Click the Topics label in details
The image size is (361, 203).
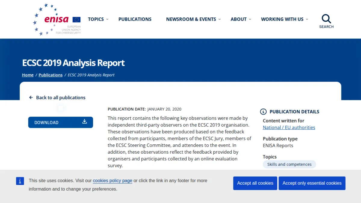pyautogui.click(x=270, y=157)
